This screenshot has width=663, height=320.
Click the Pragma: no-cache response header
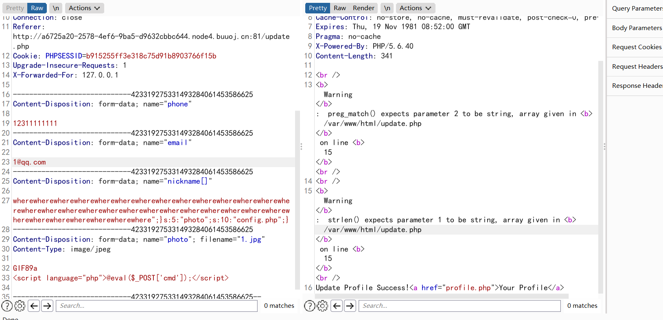[x=348, y=37]
